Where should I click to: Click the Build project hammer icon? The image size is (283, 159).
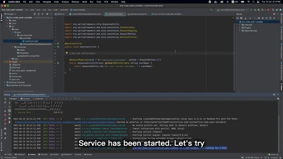211,10
